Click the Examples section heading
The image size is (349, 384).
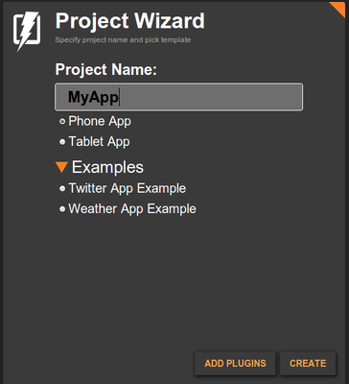107,167
